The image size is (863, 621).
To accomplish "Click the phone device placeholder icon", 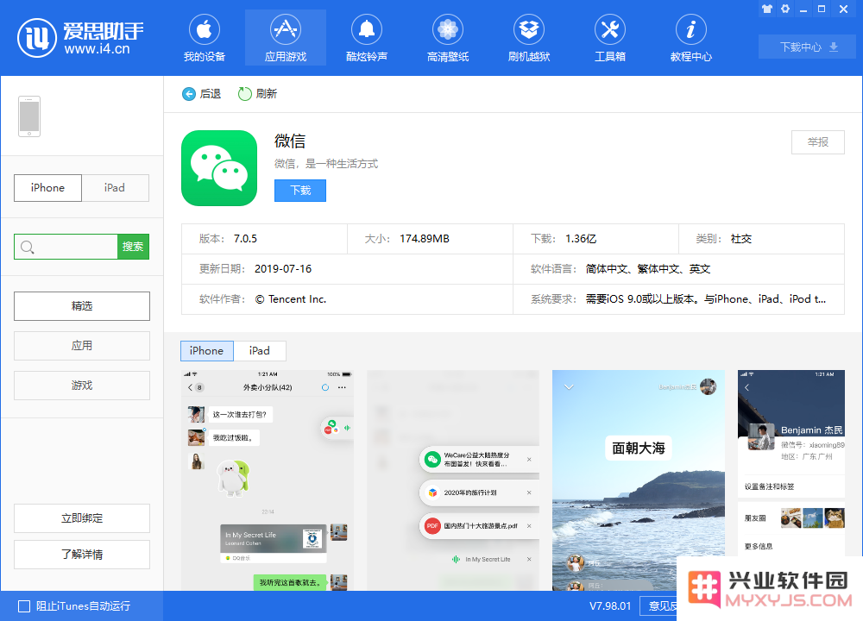I will point(29,116).
